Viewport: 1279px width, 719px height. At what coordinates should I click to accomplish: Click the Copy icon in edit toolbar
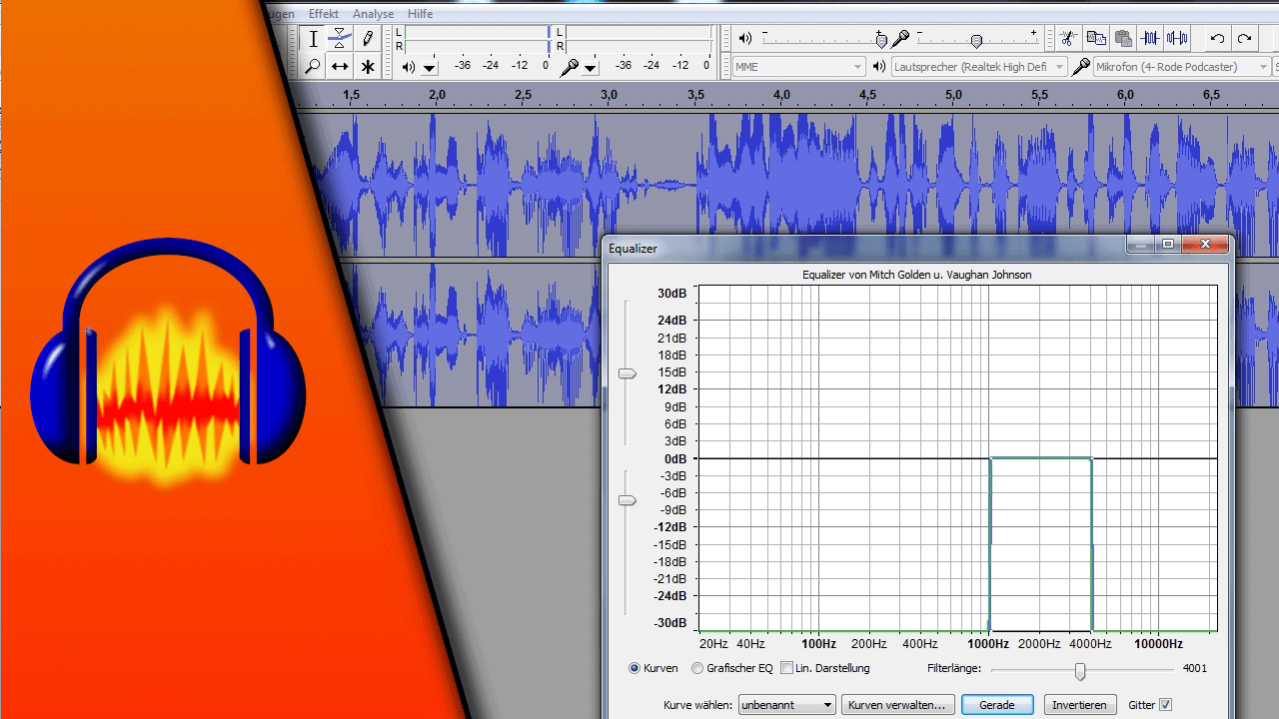1096,39
